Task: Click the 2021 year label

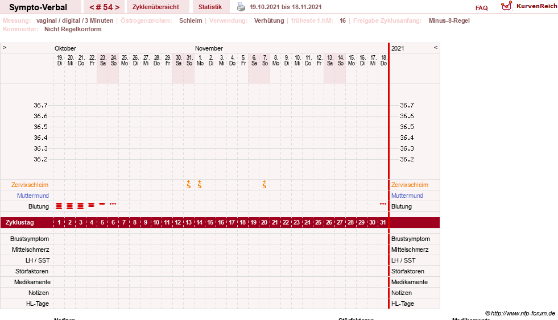Action: 398,48
